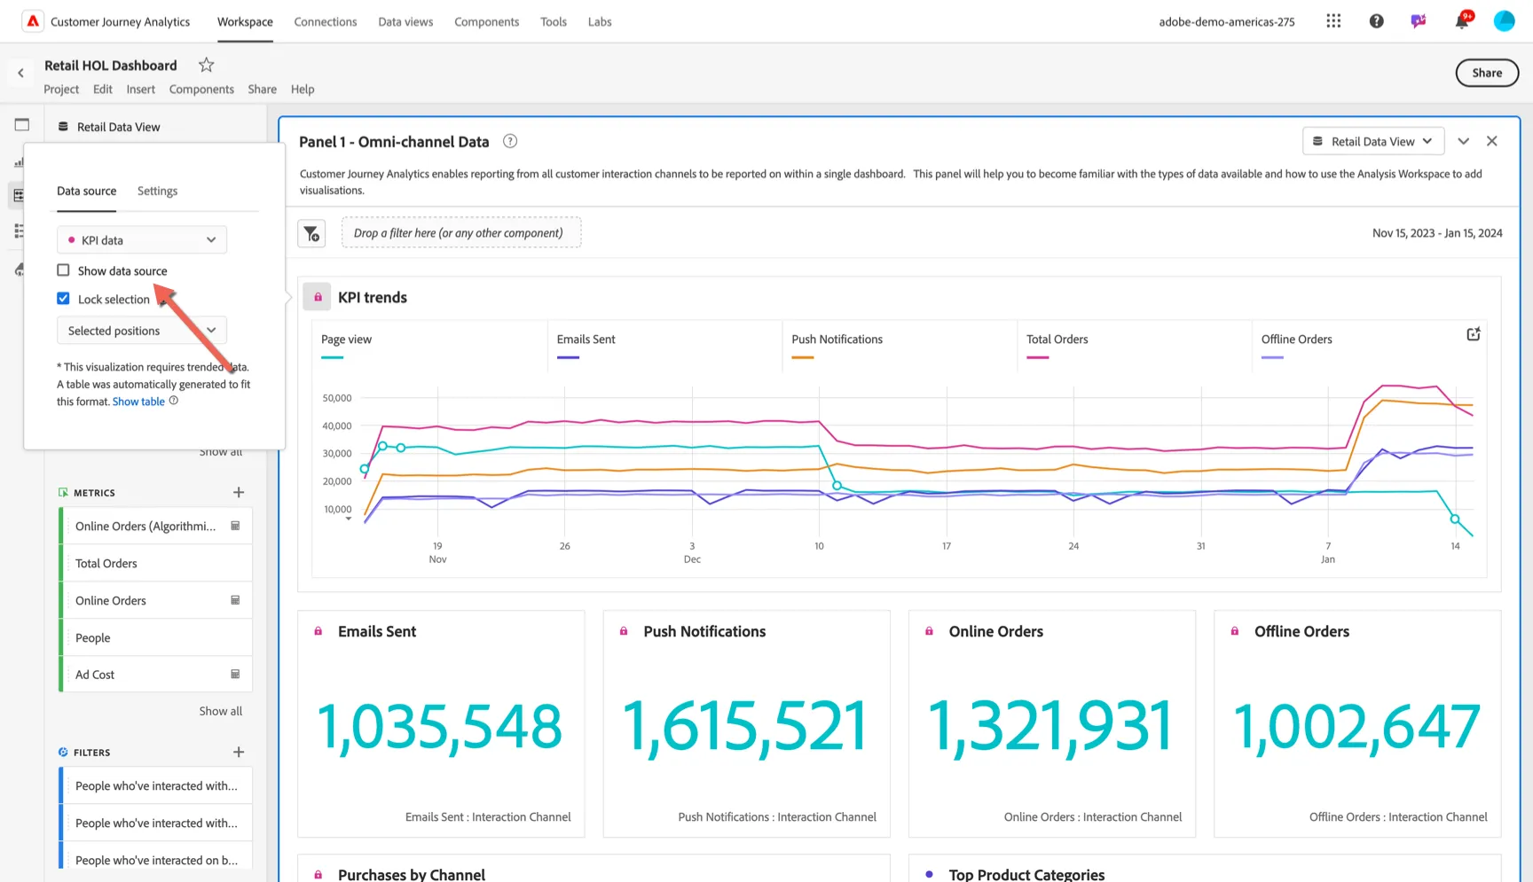Open the Insert menu

click(140, 90)
